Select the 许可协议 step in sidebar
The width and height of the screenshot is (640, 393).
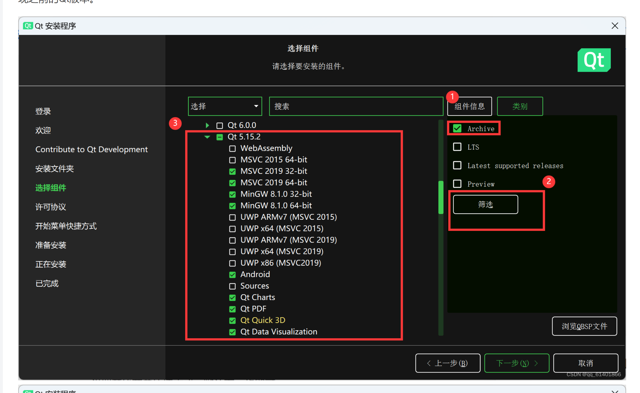point(51,207)
